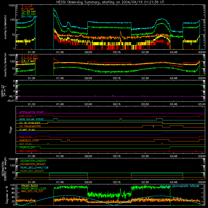Click counts/s/detector axis title of MeV plot
The width and height of the screenshot is (208, 208).
coord(5,65)
